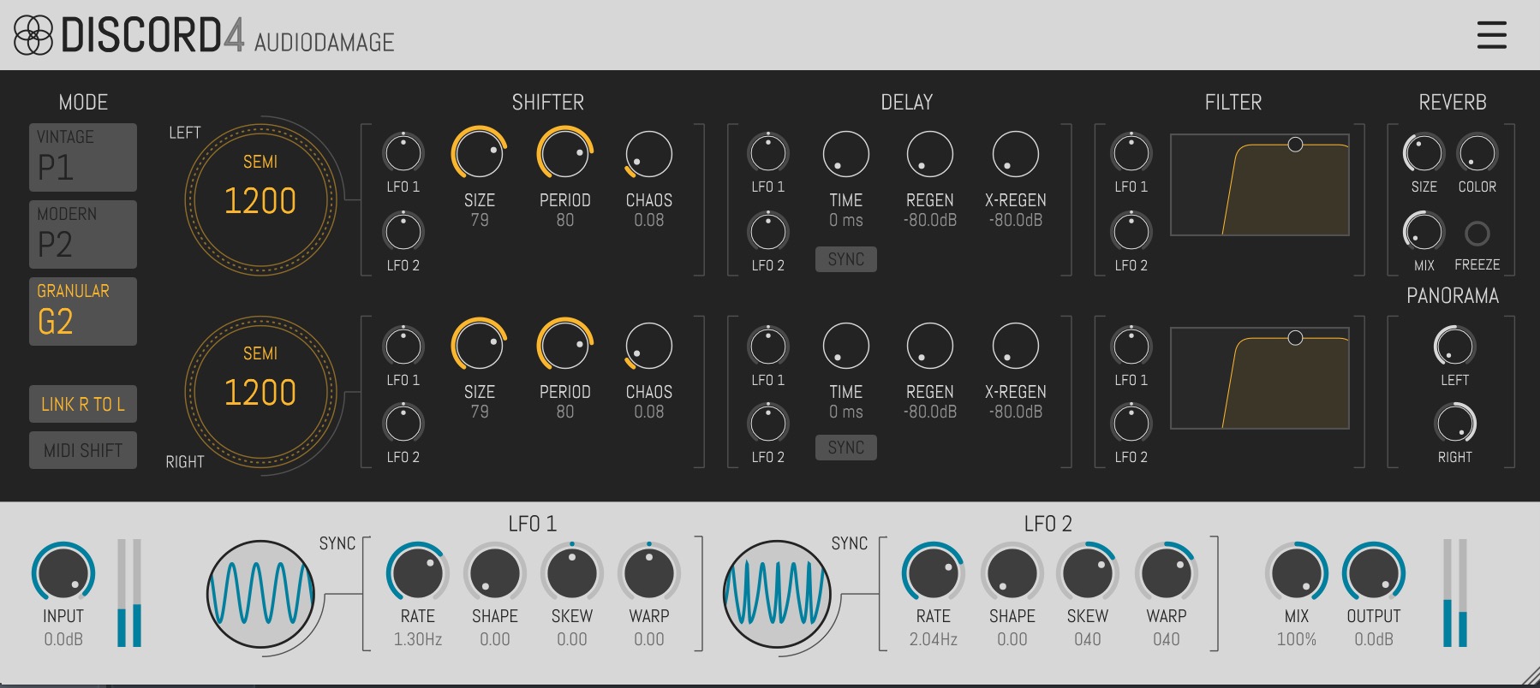Image resolution: width=1540 pixels, height=688 pixels.
Task: Click left delay REGEN knob
Action: (x=930, y=154)
